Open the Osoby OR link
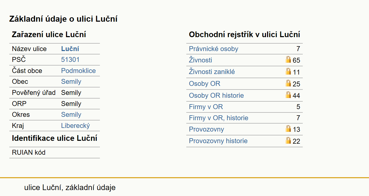The width and height of the screenshot is (369, 196). (205, 84)
